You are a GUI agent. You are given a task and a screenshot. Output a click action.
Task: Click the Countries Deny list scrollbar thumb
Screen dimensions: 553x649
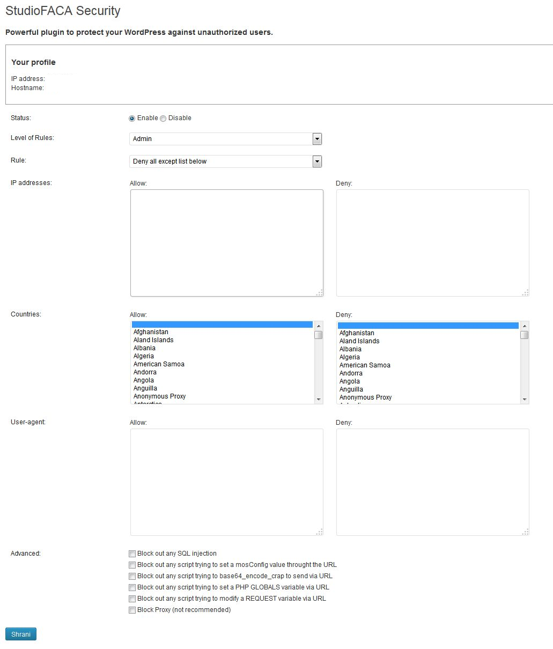click(525, 335)
